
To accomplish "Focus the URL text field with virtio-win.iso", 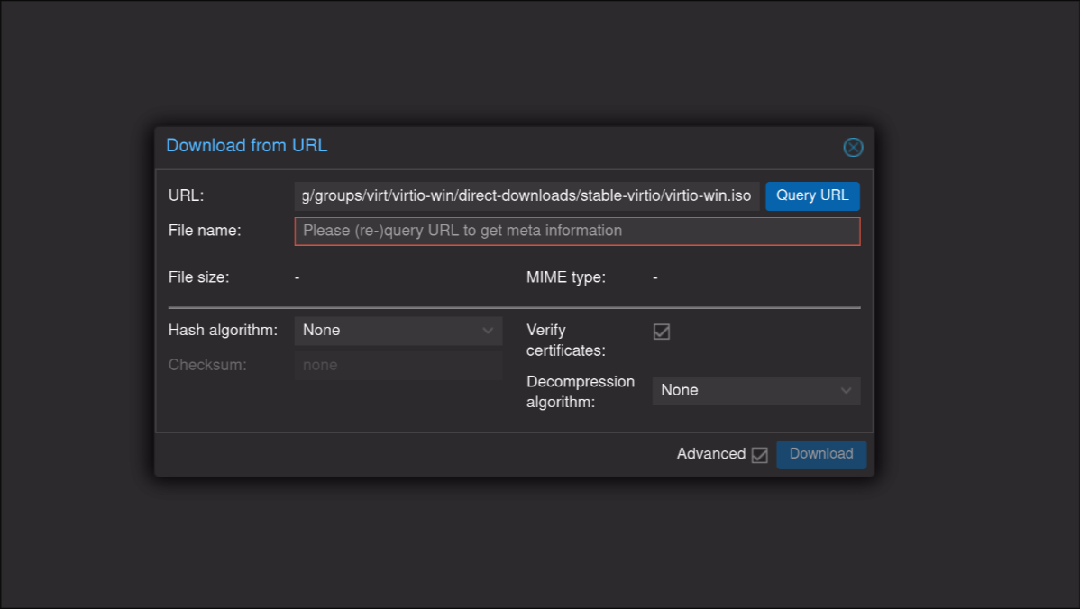I will tap(526, 196).
